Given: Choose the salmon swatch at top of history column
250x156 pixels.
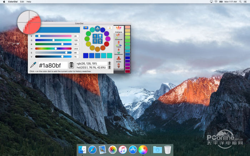Looking at the screenshot, I should click(x=127, y=27).
